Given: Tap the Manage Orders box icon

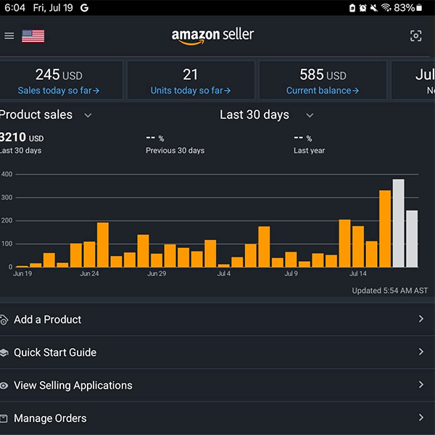Looking at the screenshot, I should [4, 418].
